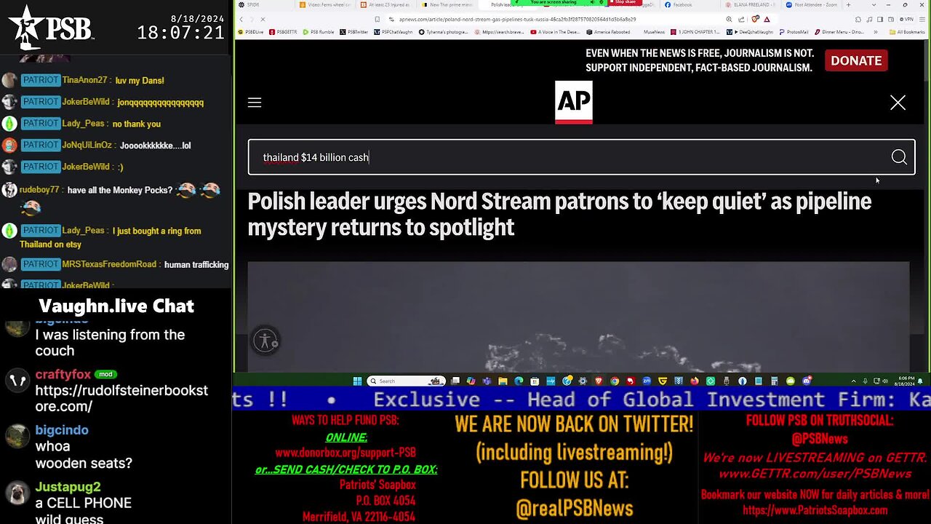Screen dimensions: 931x524
Task: Open taskbar volume control
Action: click(x=884, y=381)
